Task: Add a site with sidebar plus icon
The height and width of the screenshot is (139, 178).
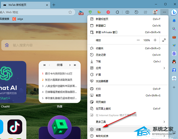Action: (x=174, y=87)
